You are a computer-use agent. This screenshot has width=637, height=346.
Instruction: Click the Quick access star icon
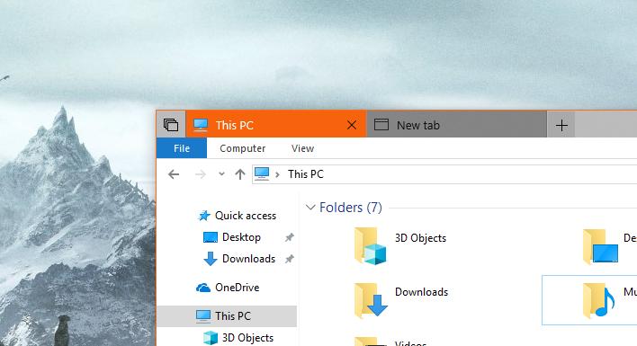(x=204, y=216)
